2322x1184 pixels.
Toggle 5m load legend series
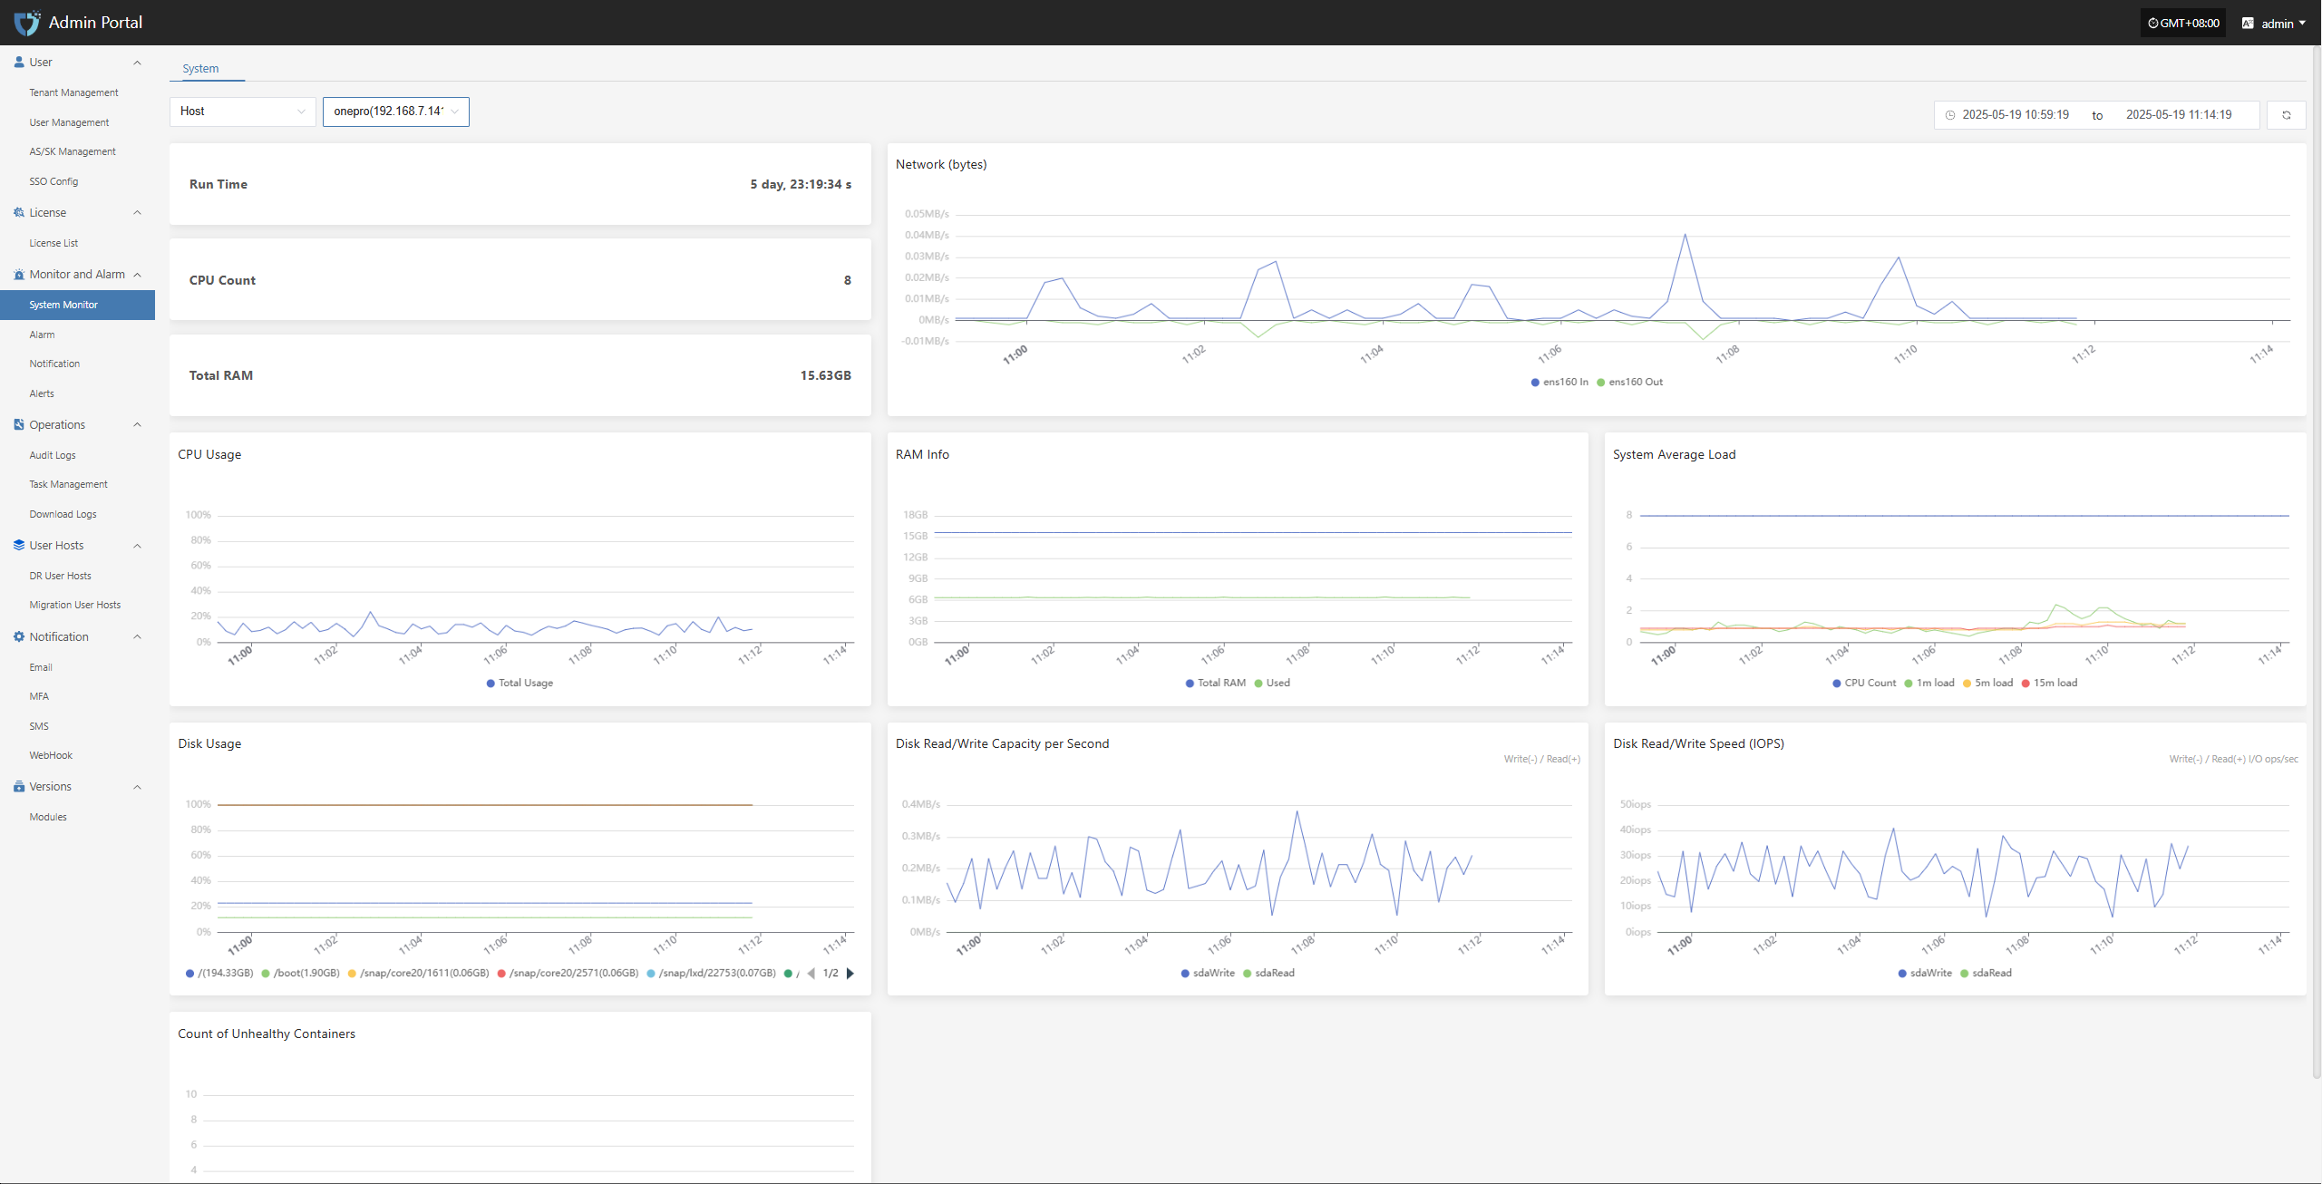coord(1987,683)
